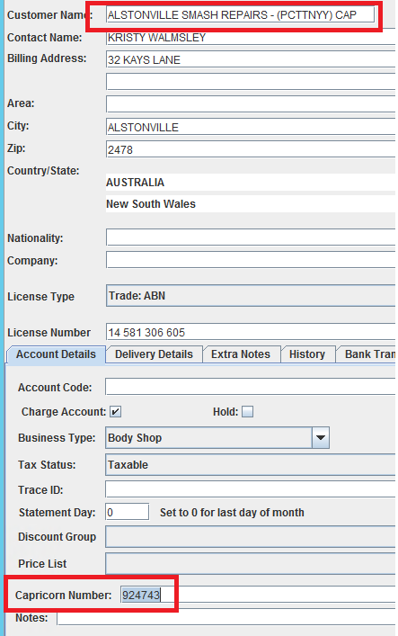
Task: Click the empty Company field
Action: pos(251,260)
